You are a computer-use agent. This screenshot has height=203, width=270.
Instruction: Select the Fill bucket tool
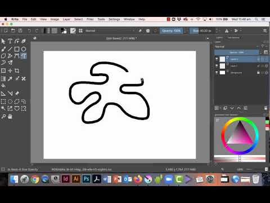(x=3, y=86)
